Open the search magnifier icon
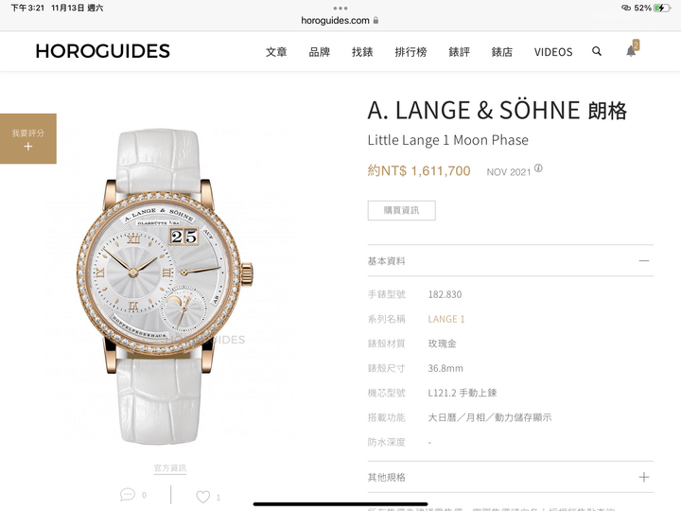 point(597,51)
